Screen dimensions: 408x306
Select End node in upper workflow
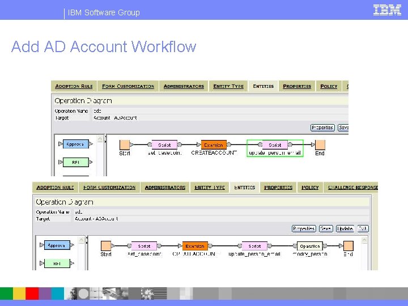tap(320, 144)
